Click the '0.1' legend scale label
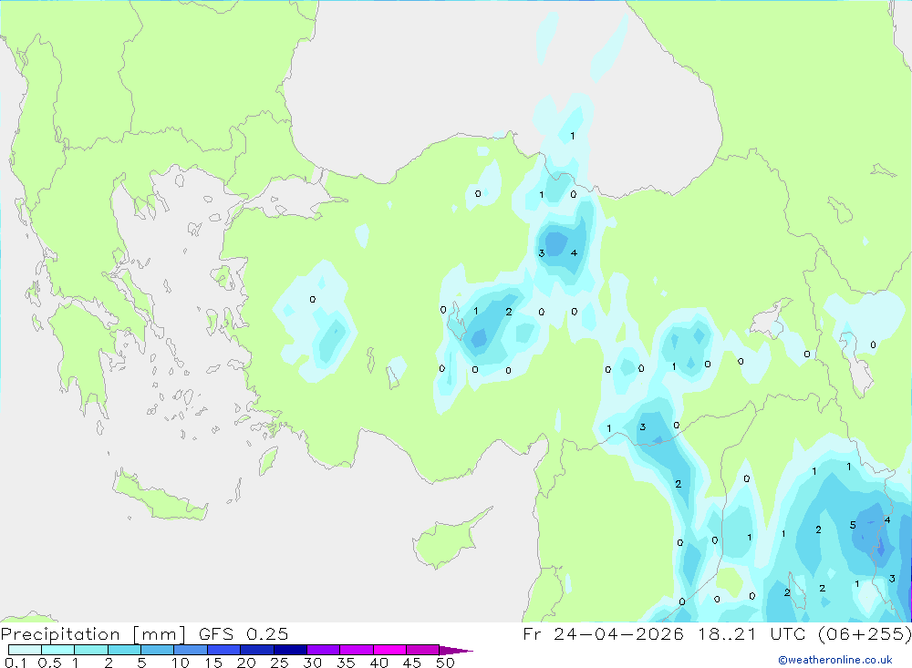This screenshot has height=668, width=912. (x=16, y=663)
